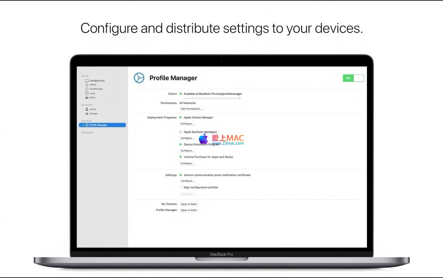Expand the Advanced sidebar section
This screenshot has width=443, height=278.
pyautogui.click(x=87, y=132)
